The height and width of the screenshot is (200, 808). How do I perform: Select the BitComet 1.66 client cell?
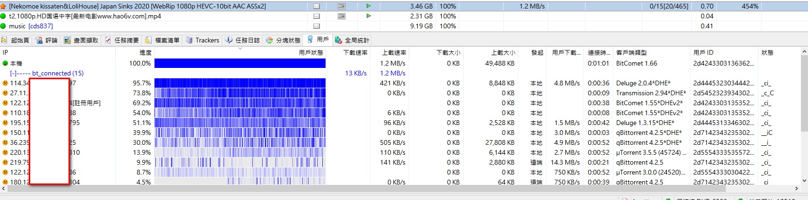(636, 63)
